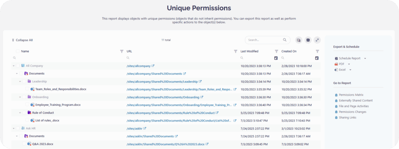
Task: Click the Rule of Conduct folder icon
Action: coord(29,113)
